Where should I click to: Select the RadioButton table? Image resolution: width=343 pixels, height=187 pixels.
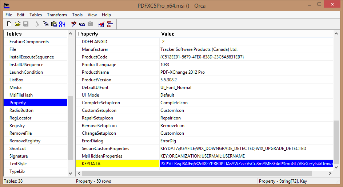click(x=35, y=110)
